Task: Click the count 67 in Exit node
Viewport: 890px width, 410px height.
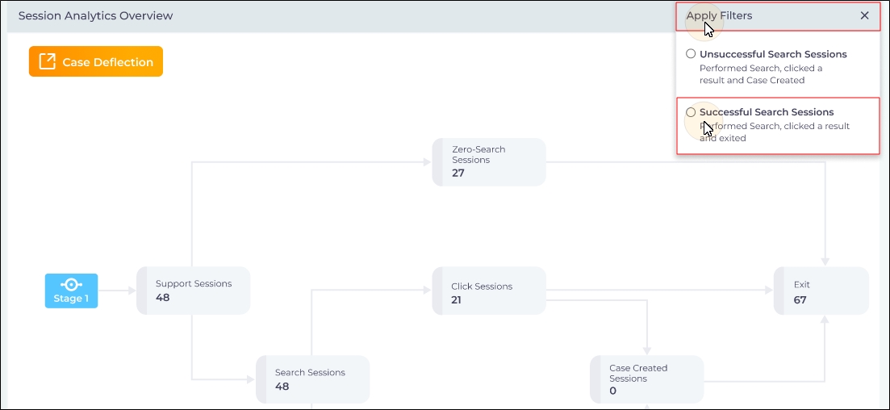Action: click(x=800, y=300)
